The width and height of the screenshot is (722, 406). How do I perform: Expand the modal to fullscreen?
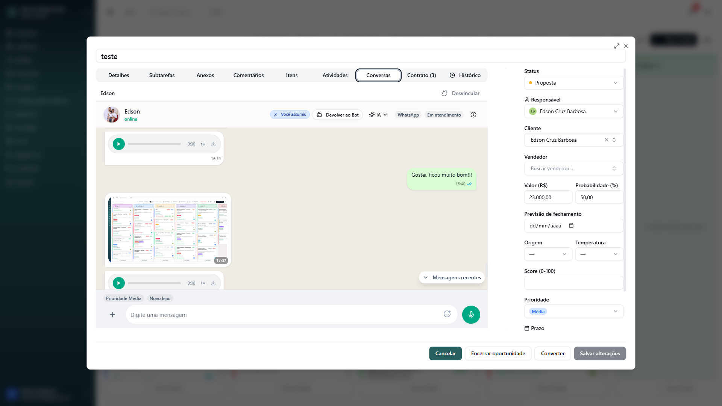point(617,46)
